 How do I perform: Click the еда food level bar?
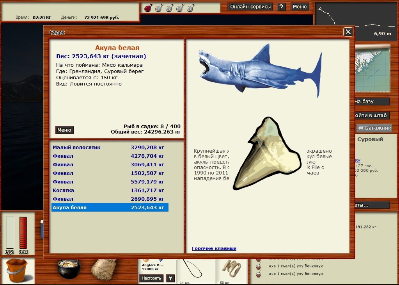coord(10,232)
